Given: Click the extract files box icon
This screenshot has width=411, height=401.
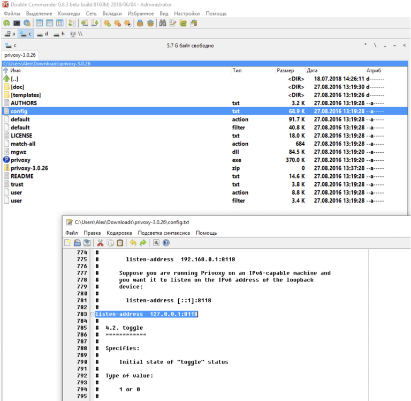Looking at the screenshot, I should (x=150, y=23).
